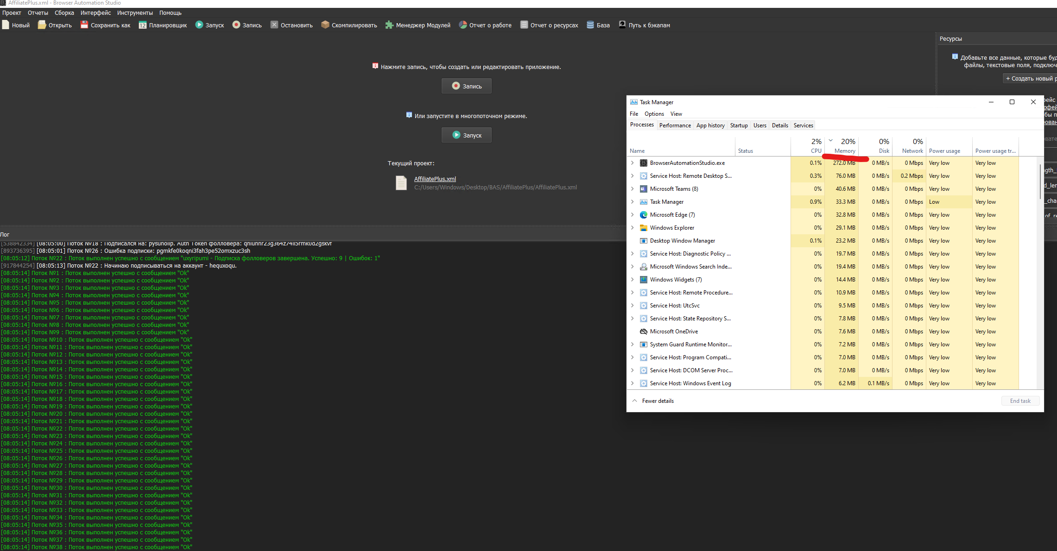Expand the Microsoft Teams (8) process group

(632, 189)
